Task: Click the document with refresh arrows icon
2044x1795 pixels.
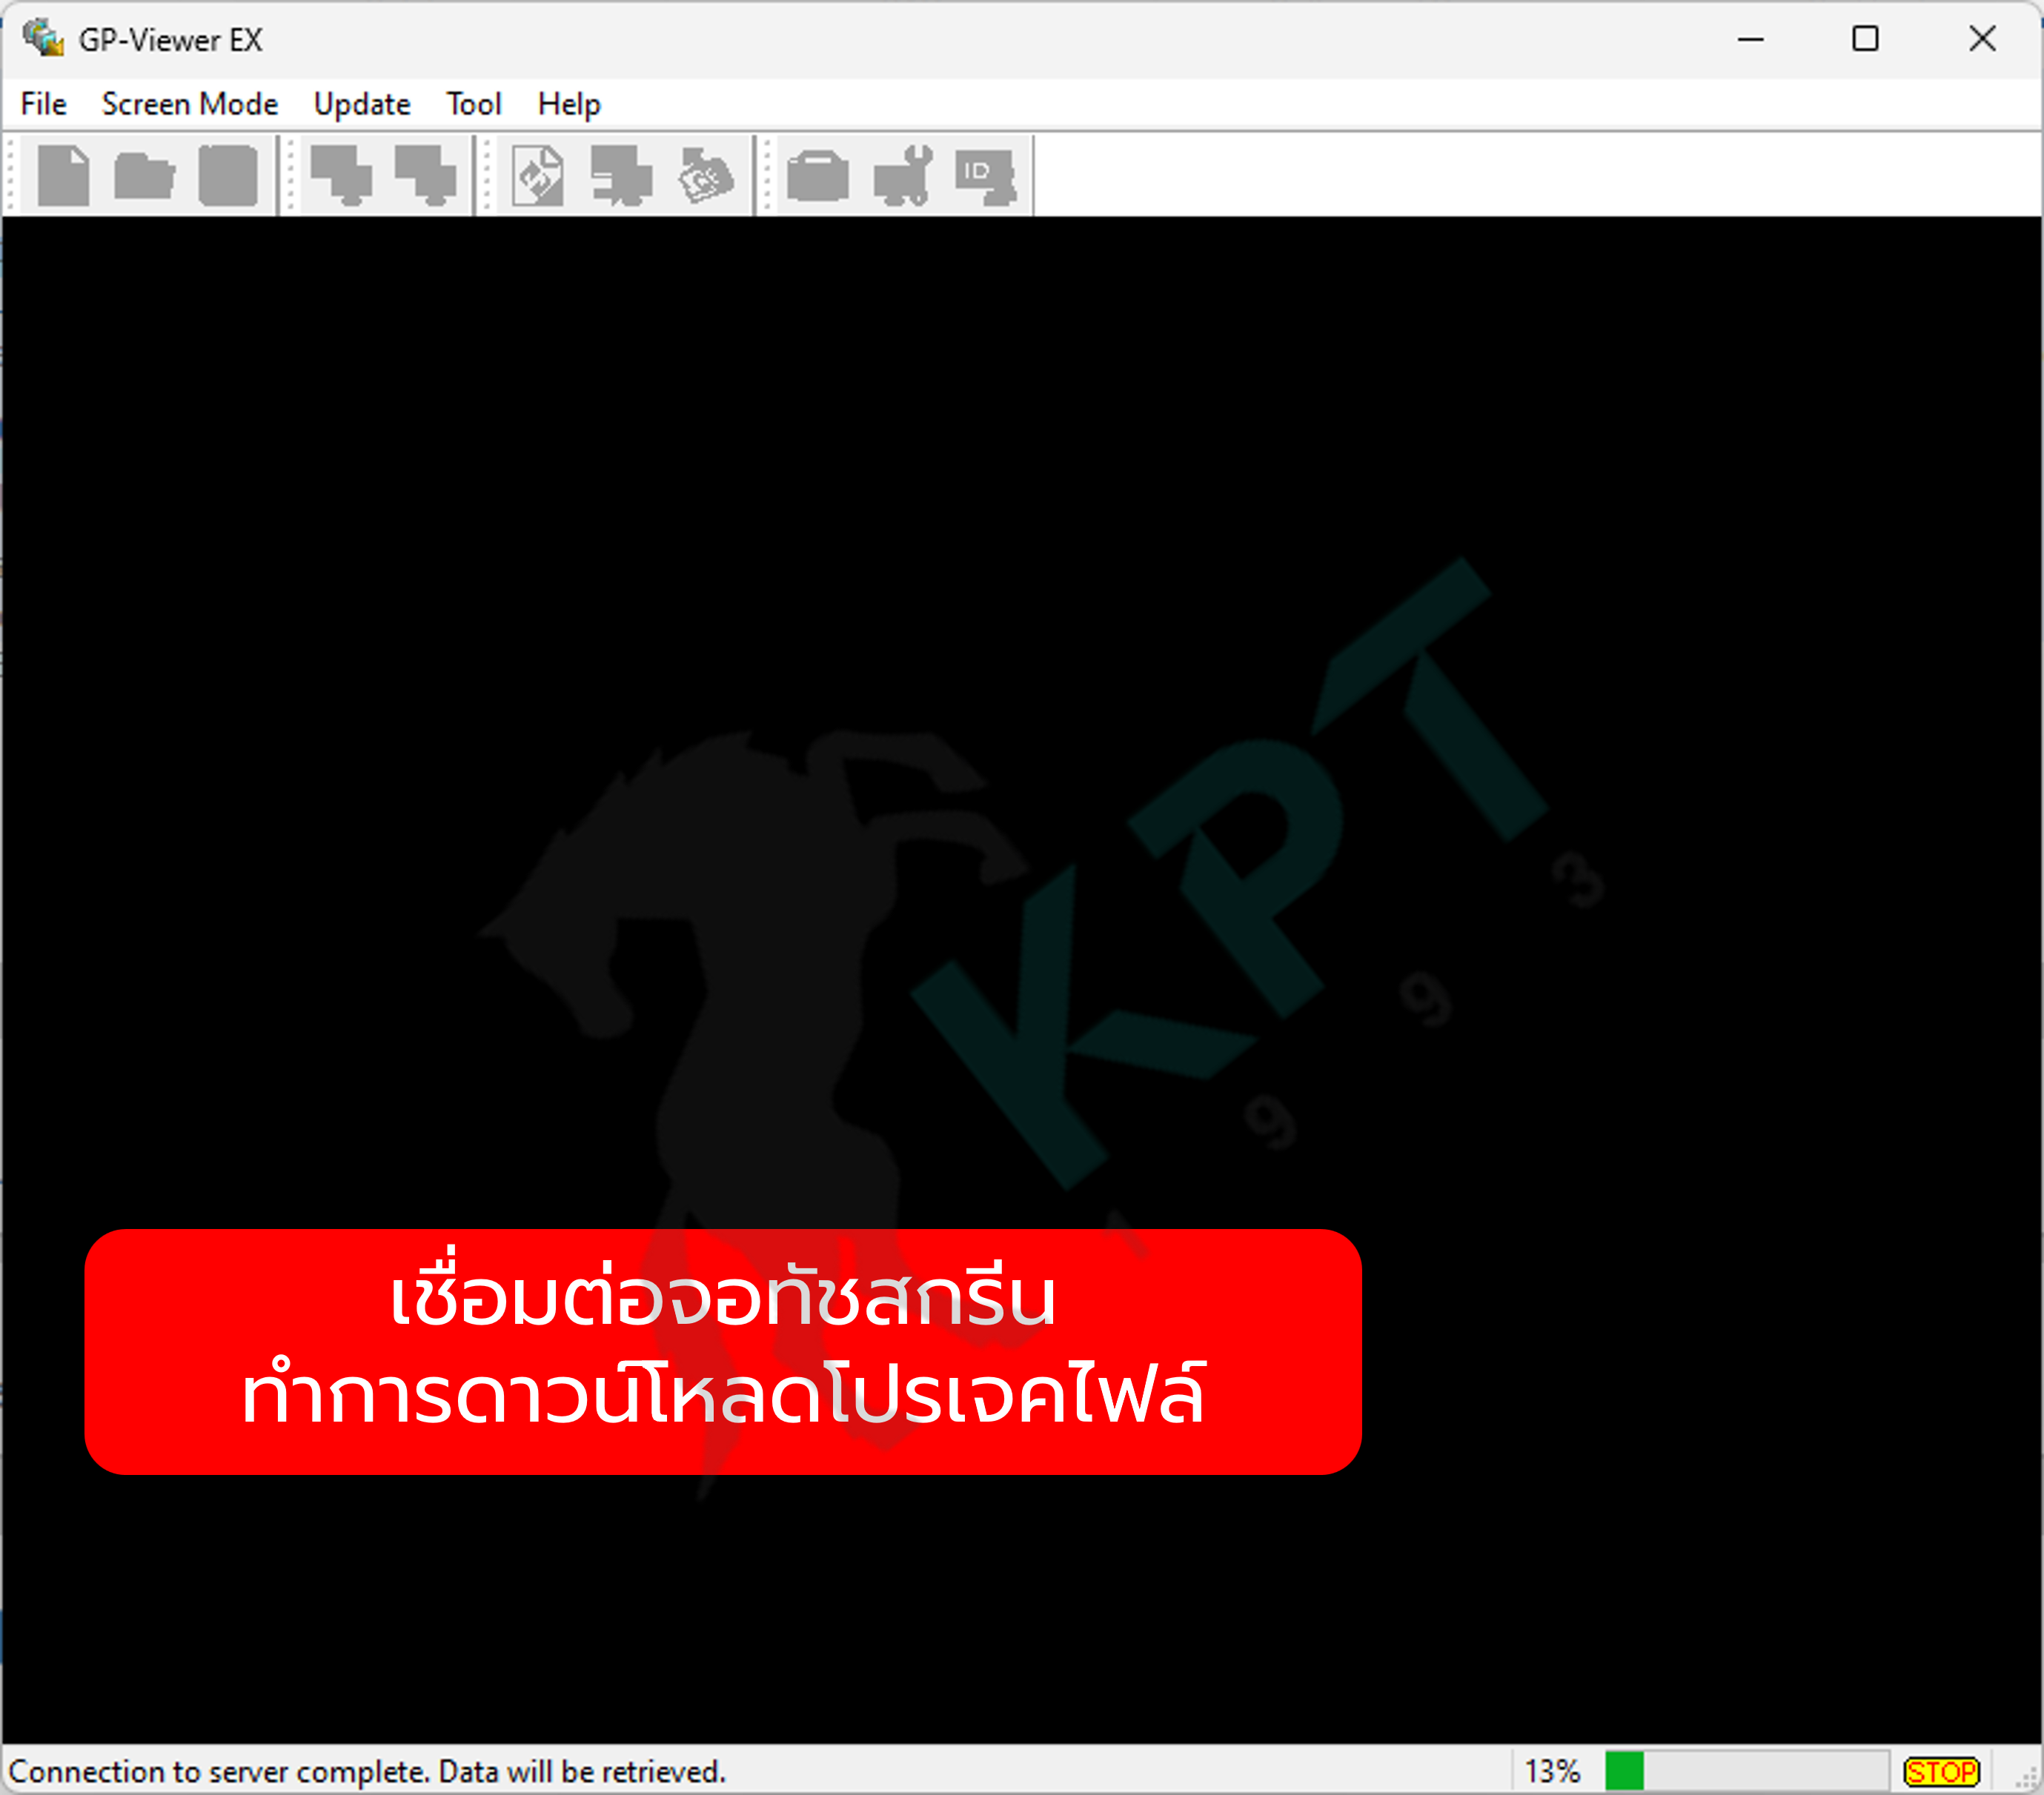Action: tap(538, 176)
